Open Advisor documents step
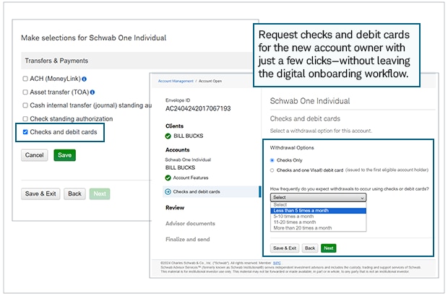 pyautogui.click(x=190, y=224)
